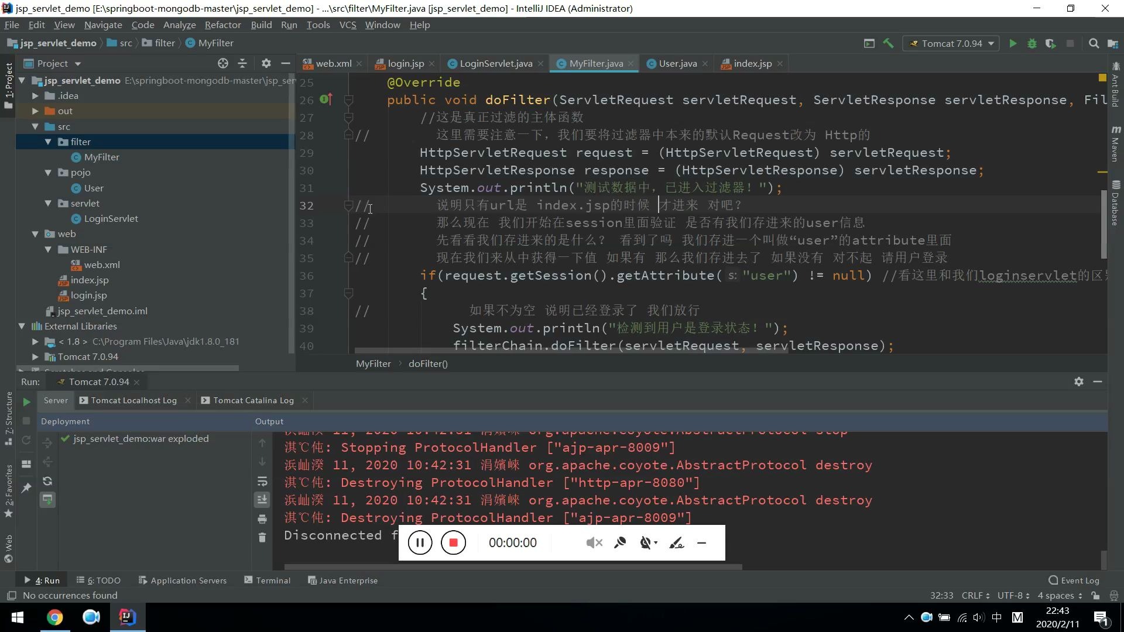1124x632 pixels.
Task: Build project using the hammer icon
Action: pyautogui.click(x=888, y=43)
